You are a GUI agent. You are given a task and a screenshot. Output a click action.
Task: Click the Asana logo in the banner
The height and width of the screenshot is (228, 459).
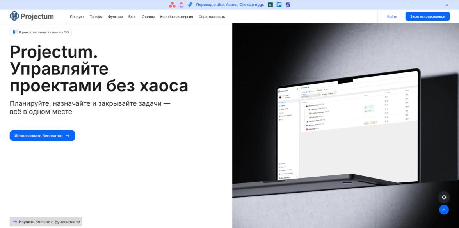pyautogui.click(x=173, y=5)
